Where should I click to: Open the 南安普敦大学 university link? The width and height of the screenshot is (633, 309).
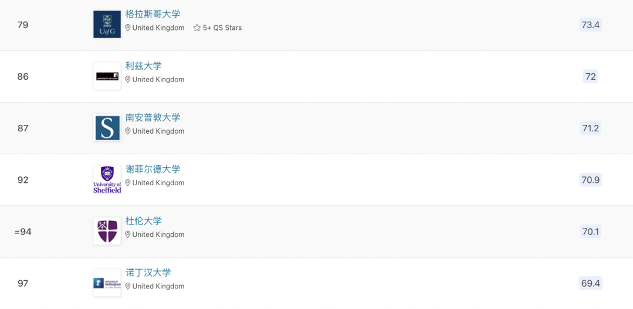click(153, 117)
